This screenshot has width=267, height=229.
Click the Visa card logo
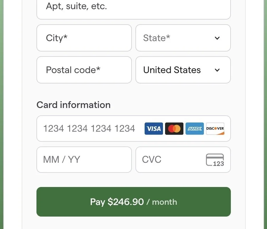coord(154,128)
